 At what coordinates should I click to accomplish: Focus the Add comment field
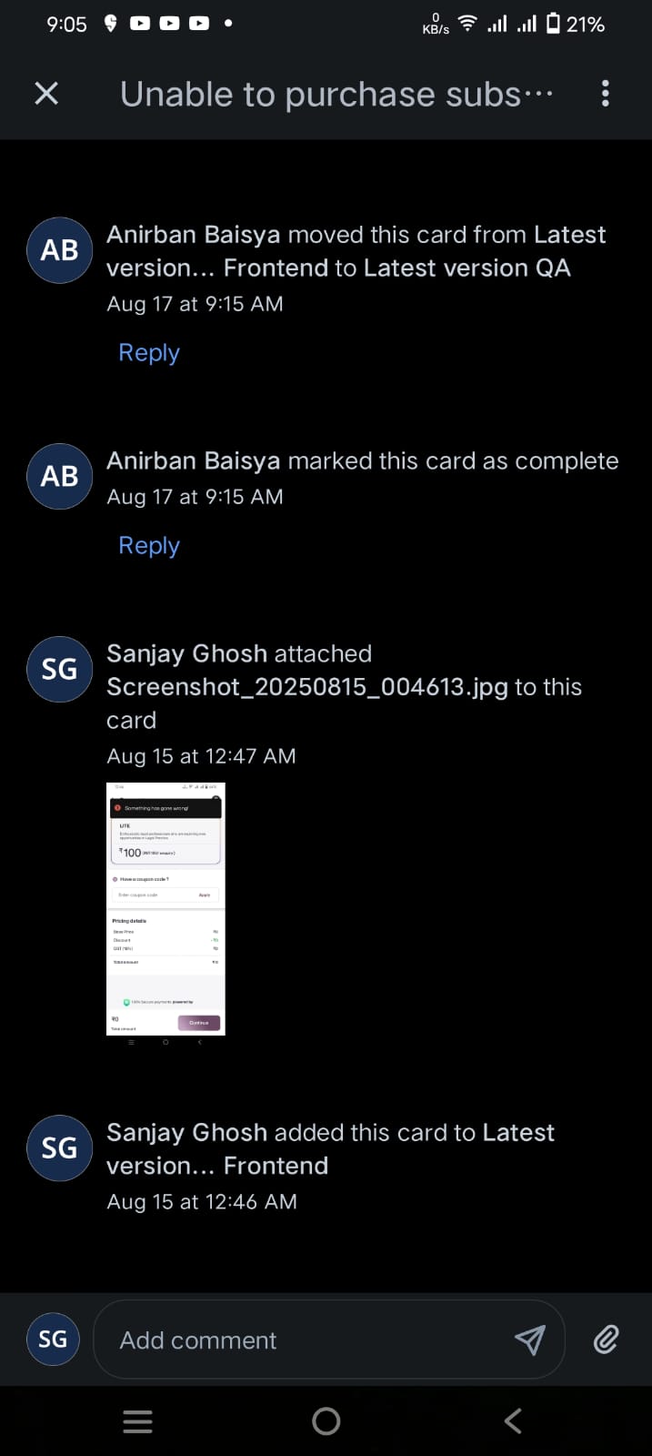309,1340
